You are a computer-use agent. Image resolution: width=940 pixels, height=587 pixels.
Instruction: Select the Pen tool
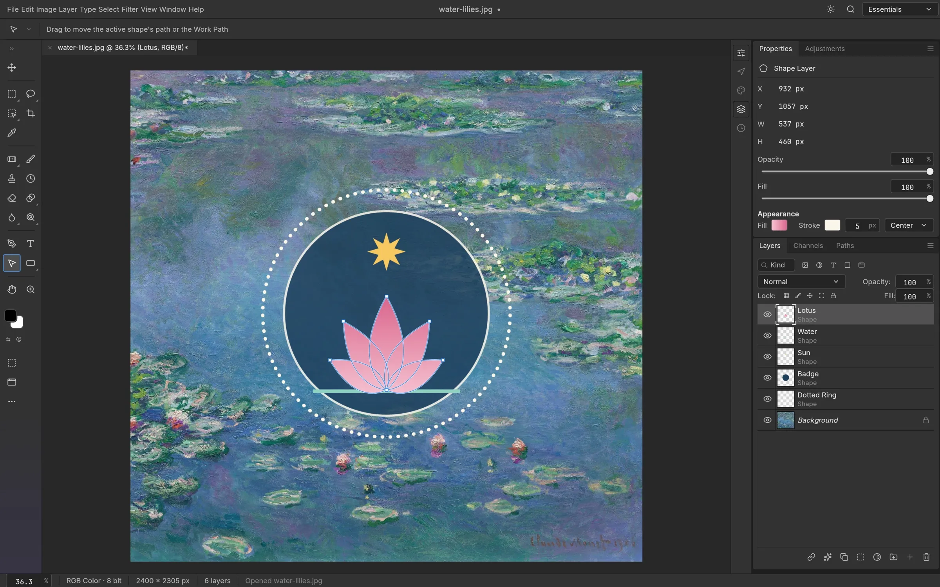click(12, 244)
